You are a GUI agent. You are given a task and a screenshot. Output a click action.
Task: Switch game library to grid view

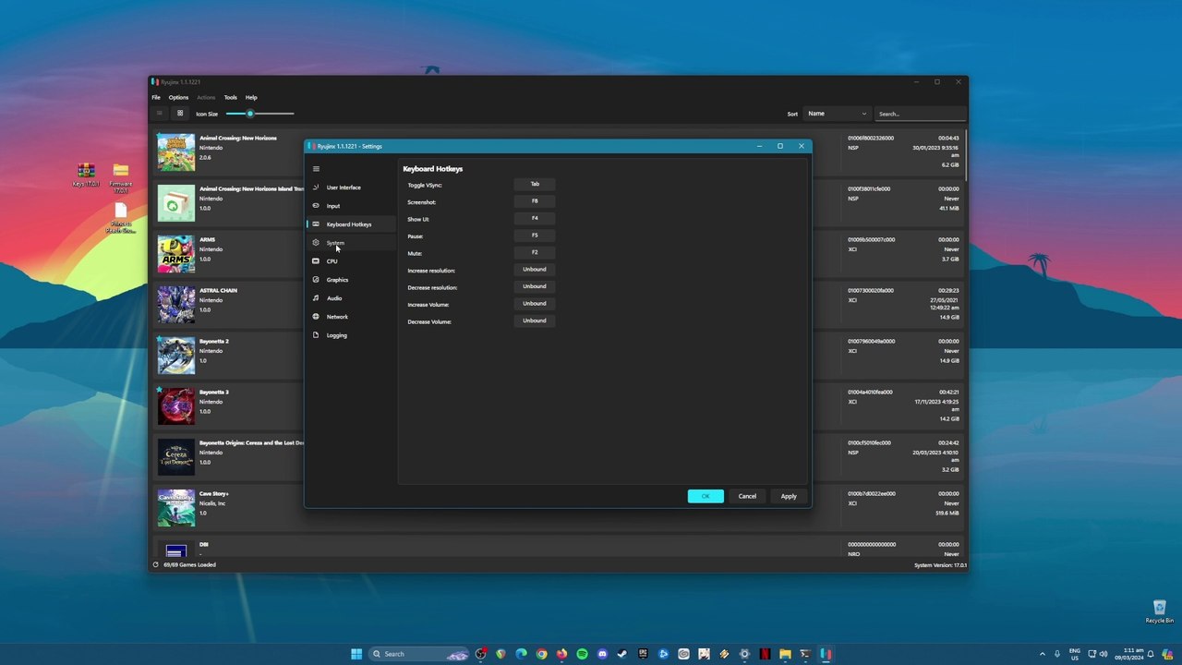point(180,114)
